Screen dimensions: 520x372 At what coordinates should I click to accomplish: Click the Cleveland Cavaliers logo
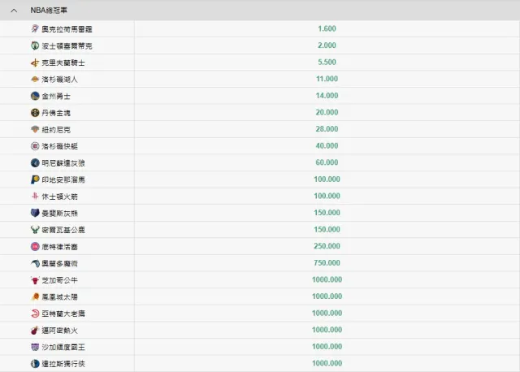pyautogui.click(x=35, y=63)
